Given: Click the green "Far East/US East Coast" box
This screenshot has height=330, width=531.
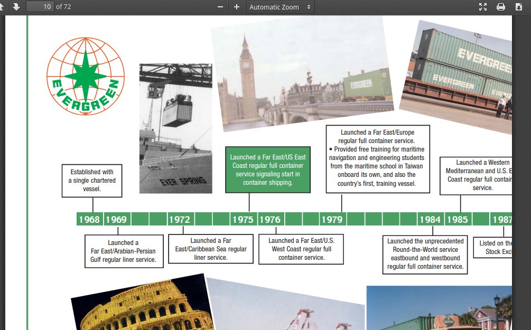Looking at the screenshot, I should [x=268, y=170].
